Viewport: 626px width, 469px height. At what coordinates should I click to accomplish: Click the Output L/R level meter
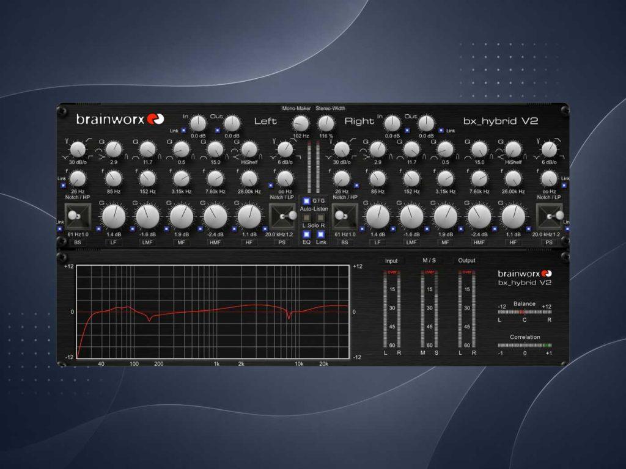pyautogui.click(x=466, y=309)
